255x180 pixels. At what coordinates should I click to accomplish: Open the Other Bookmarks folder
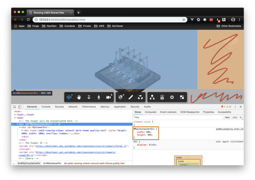(229, 26)
